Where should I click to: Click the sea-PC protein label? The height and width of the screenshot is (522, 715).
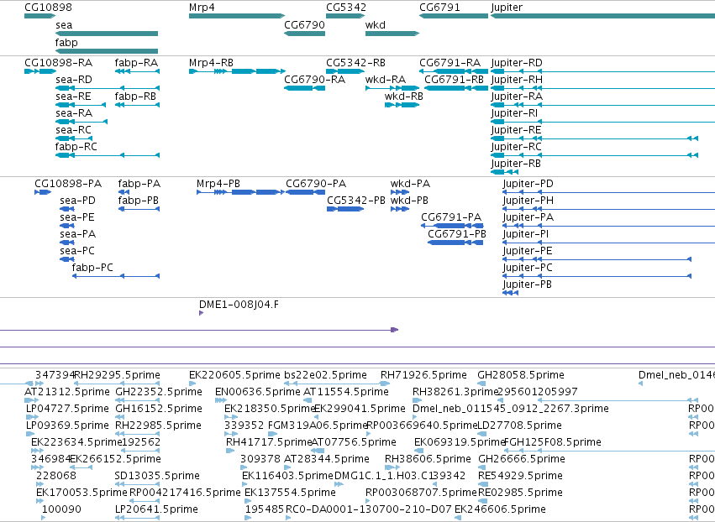pos(77,251)
